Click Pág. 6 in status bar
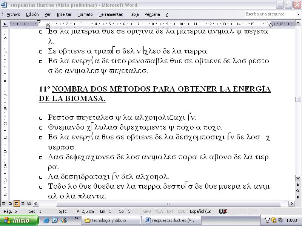Image resolution: width=302 pixels, height=226 pixels. pyautogui.click(x=11, y=211)
